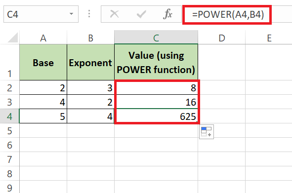Select column C header
Viewport: 292px width, 193px height.
[156, 38]
